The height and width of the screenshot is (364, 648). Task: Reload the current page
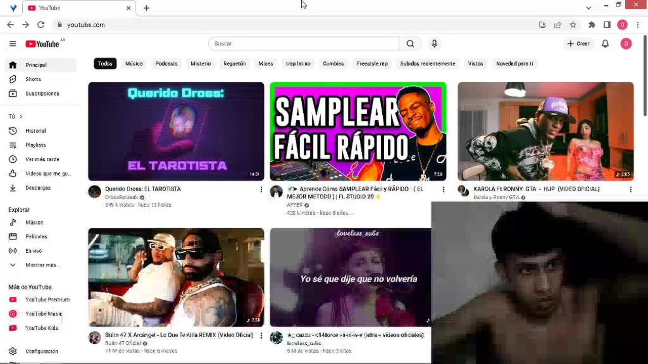tap(41, 24)
